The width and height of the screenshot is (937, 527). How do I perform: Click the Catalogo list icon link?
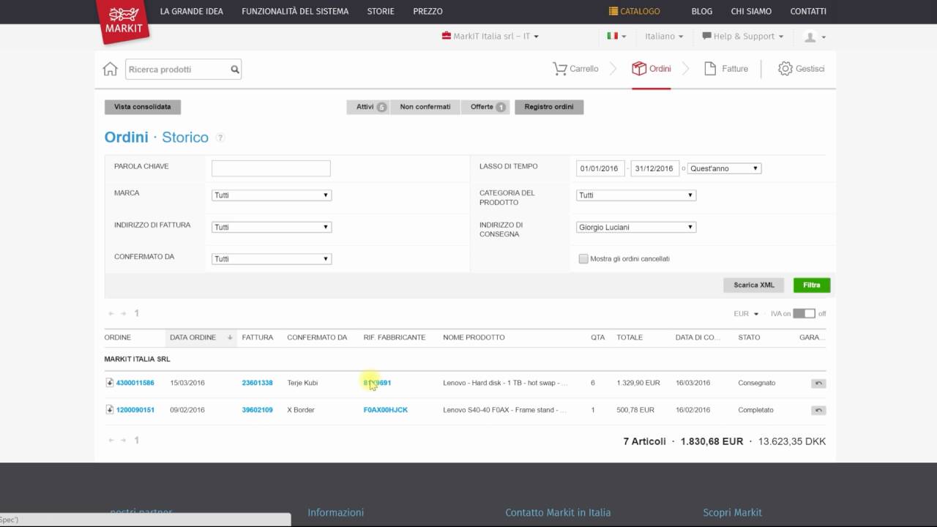tap(634, 11)
